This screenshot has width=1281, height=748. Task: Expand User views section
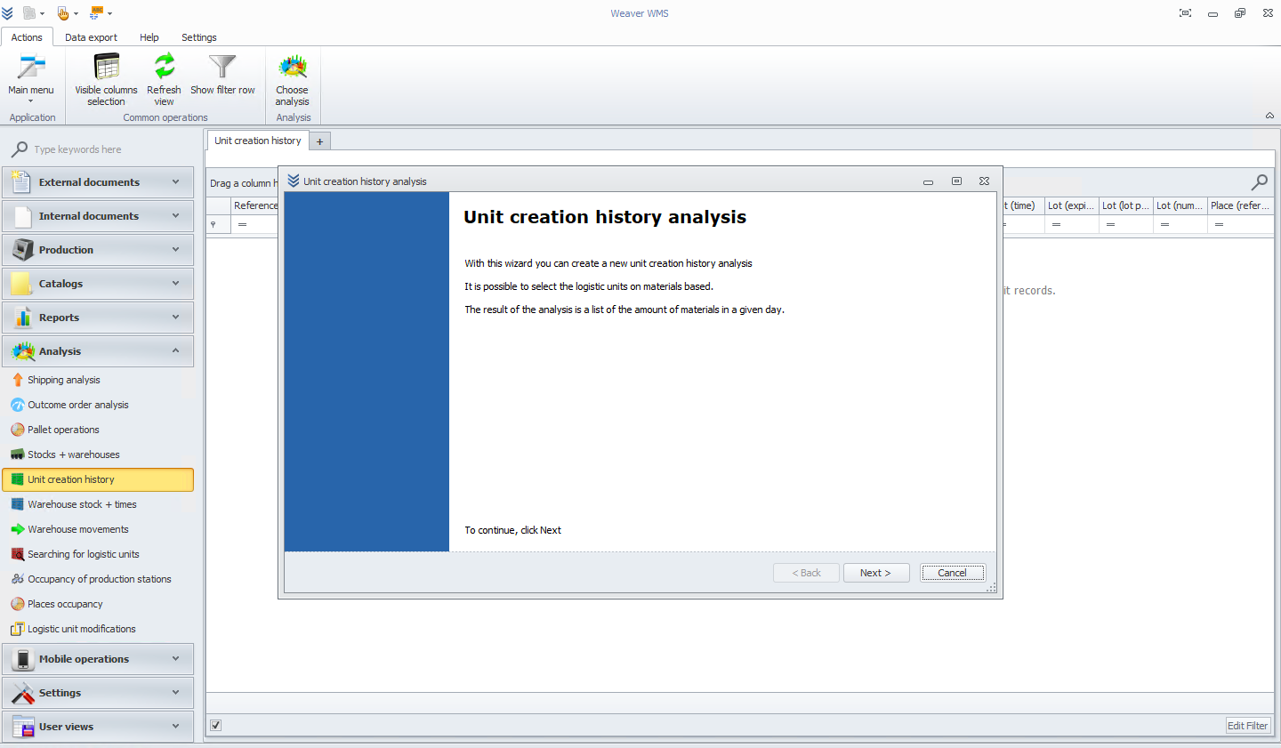(98, 727)
